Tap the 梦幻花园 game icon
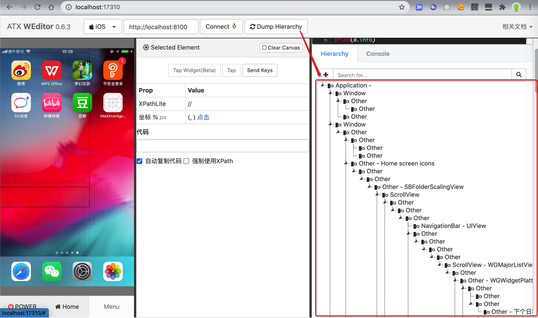 pos(82,70)
